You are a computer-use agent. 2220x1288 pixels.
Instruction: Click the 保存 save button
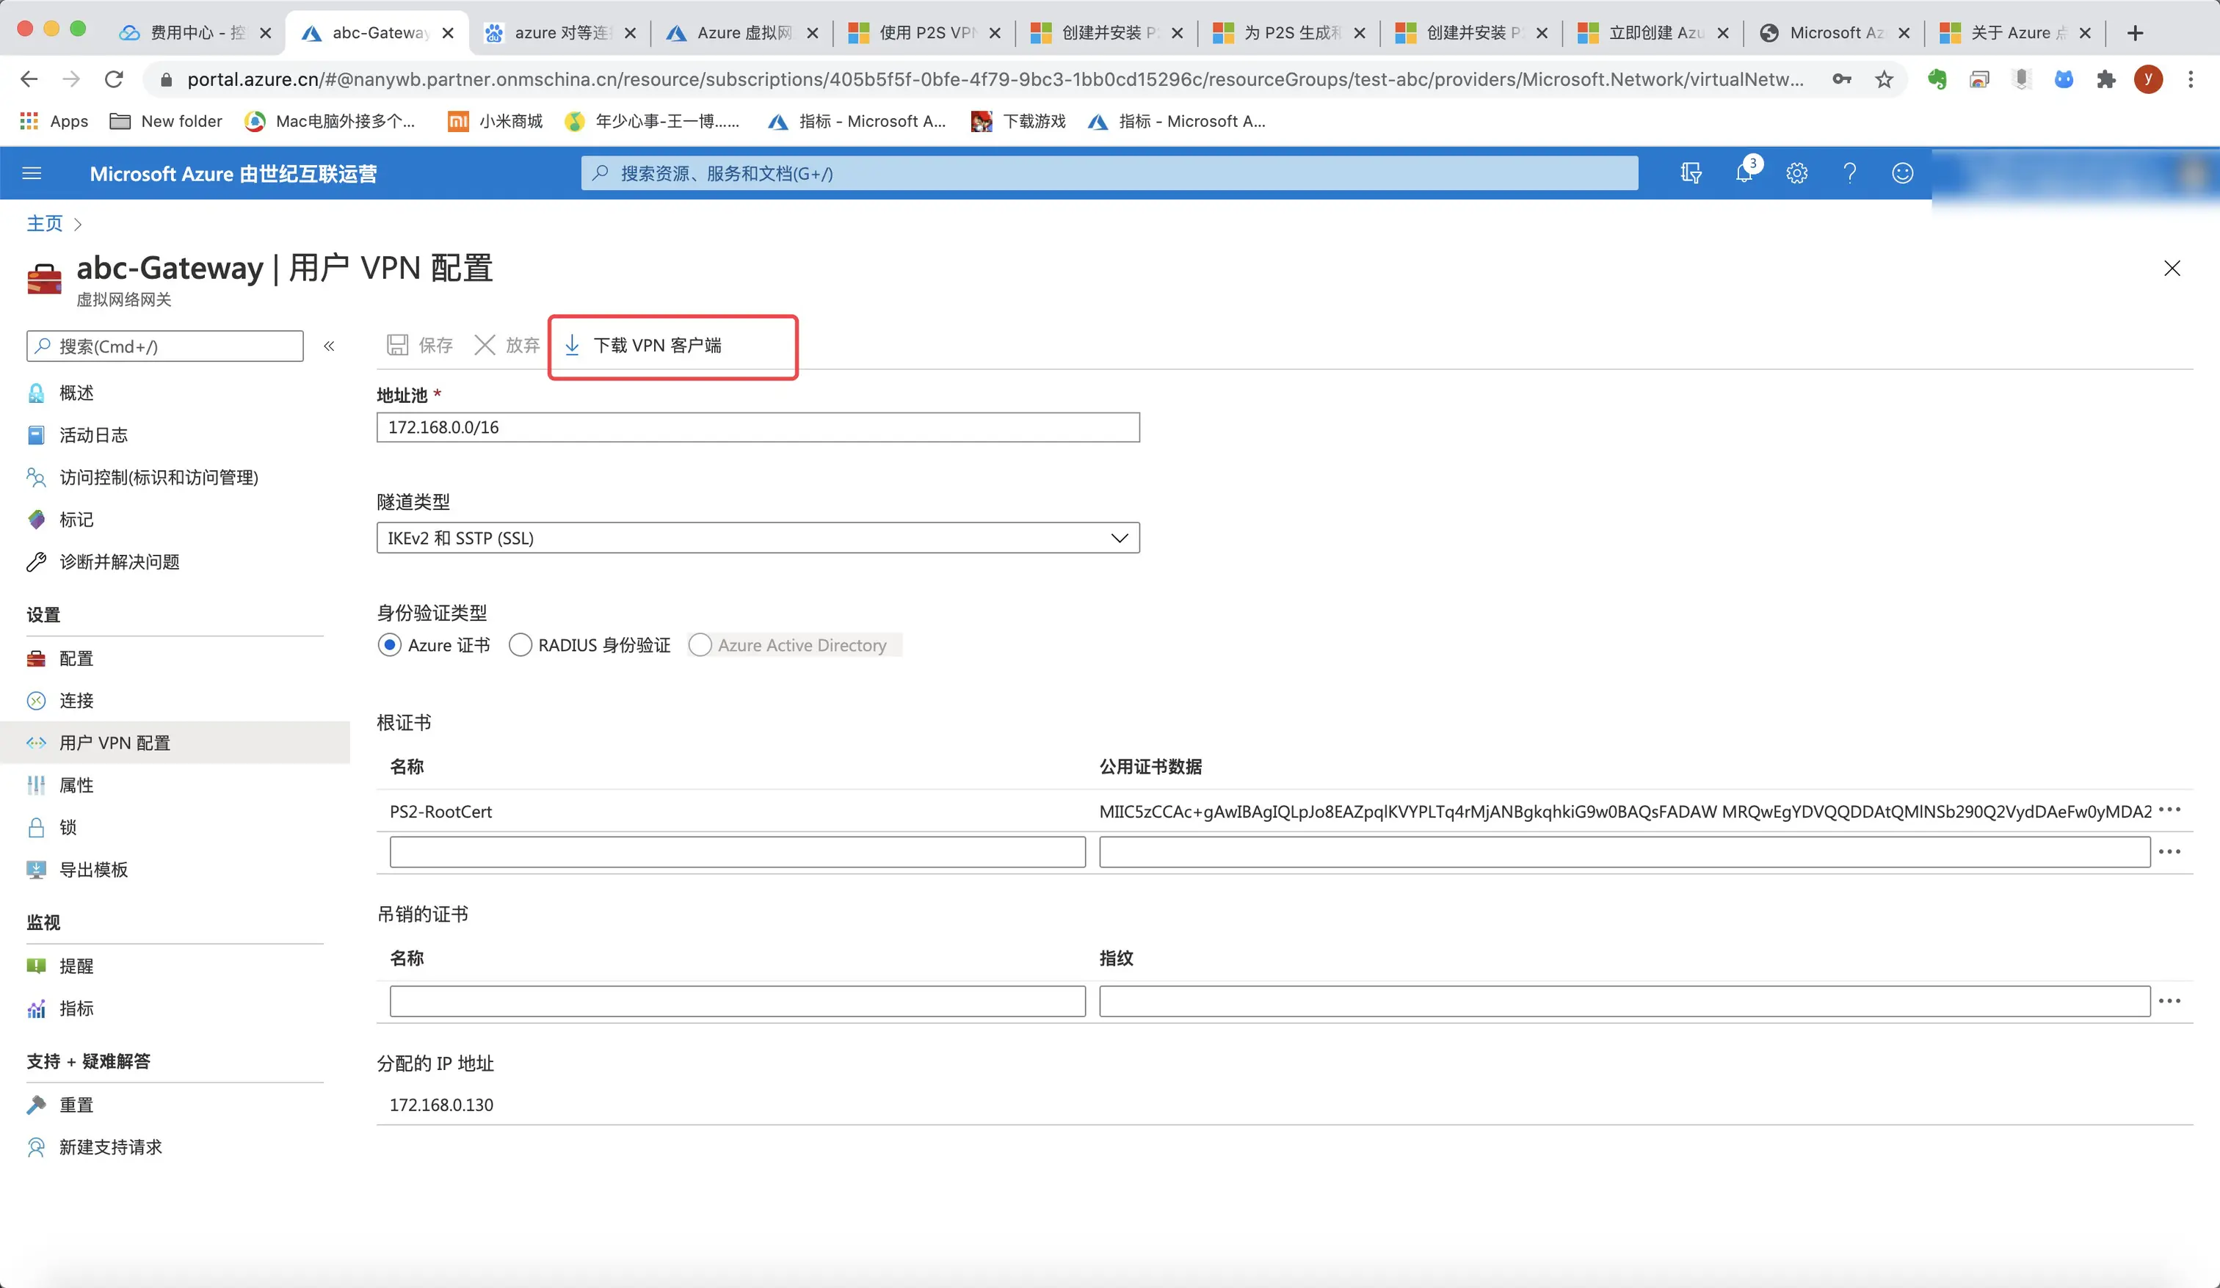(420, 346)
